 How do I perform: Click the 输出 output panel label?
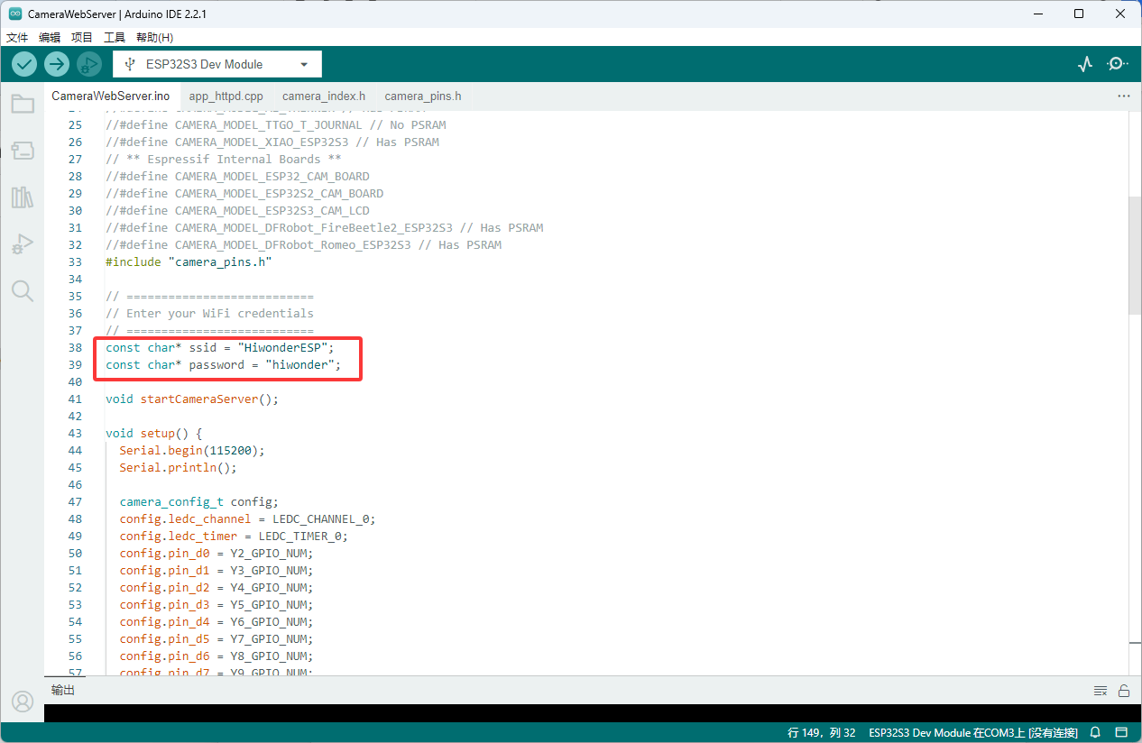[x=63, y=690]
